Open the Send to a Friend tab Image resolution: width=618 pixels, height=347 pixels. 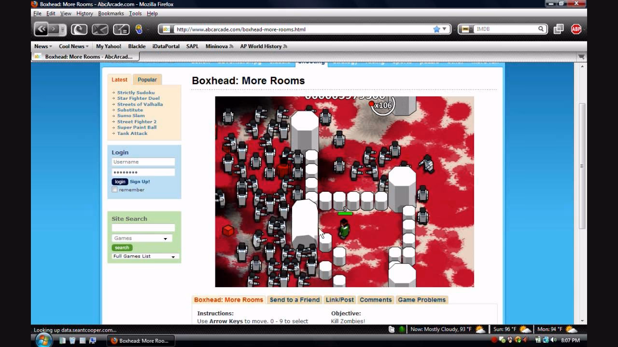click(x=295, y=300)
